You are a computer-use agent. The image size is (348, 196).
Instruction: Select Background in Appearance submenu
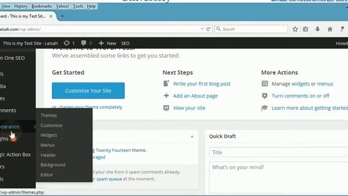[x=53, y=164]
